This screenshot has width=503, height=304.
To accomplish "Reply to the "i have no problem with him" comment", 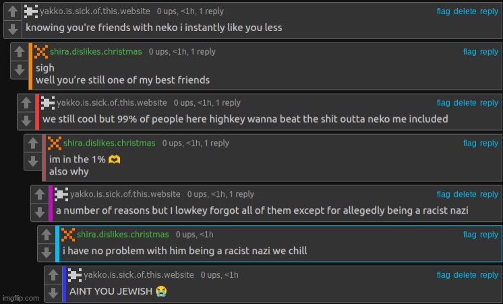I will 490,235.
